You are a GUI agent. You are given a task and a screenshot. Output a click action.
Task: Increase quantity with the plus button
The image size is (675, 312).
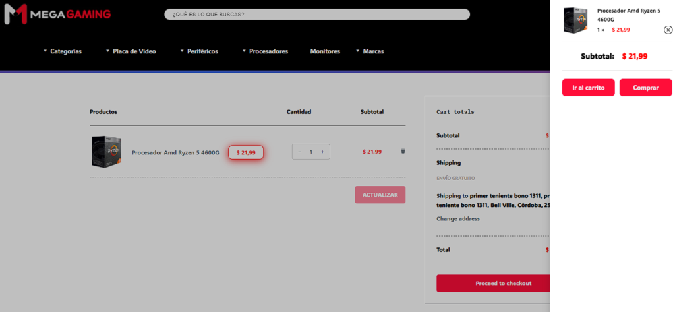tap(322, 152)
